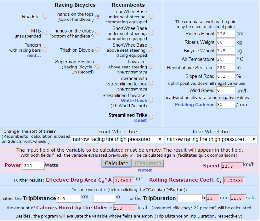Choose MTB unsuspended bicycle option
The height and width of the screenshot is (221, 260).
(45, 33)
